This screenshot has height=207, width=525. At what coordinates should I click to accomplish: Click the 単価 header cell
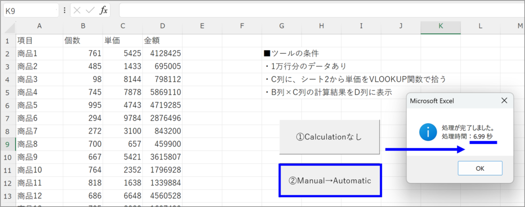tap(123, 41)
